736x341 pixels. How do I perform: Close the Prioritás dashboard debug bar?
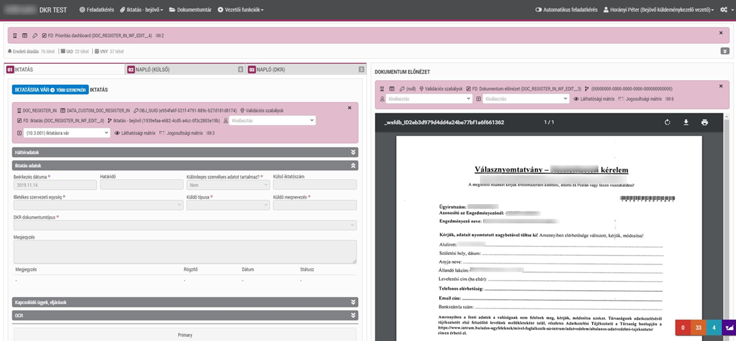pos(721,33)
